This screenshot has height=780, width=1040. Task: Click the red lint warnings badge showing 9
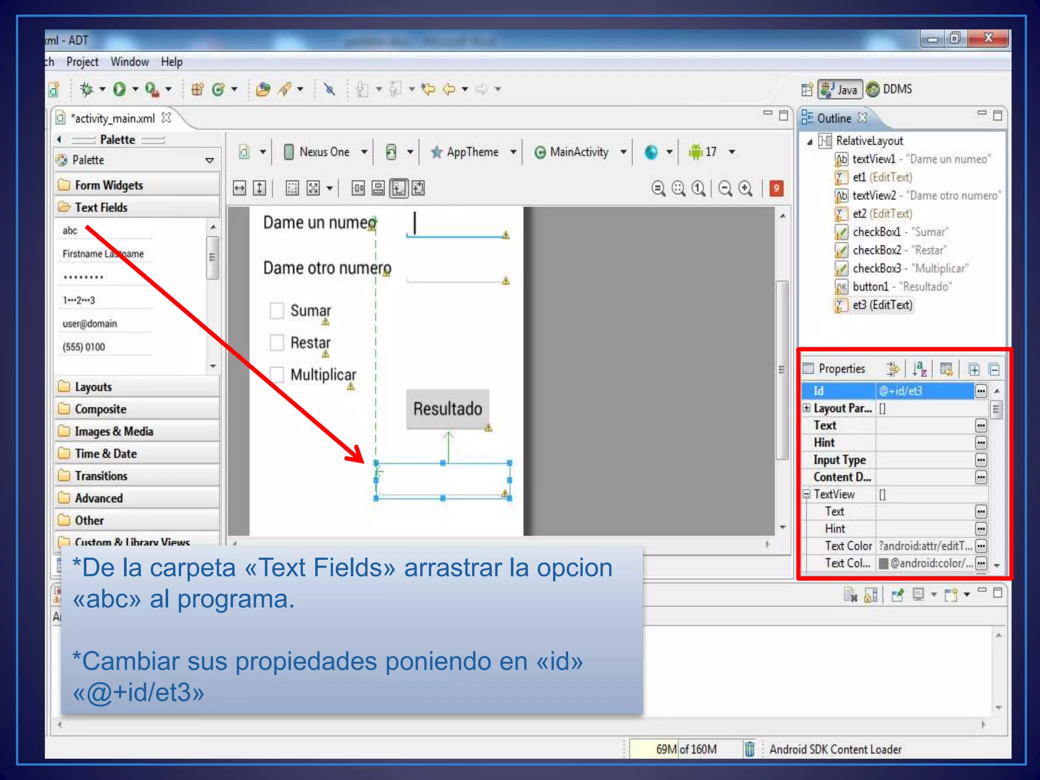click(776, 188)
